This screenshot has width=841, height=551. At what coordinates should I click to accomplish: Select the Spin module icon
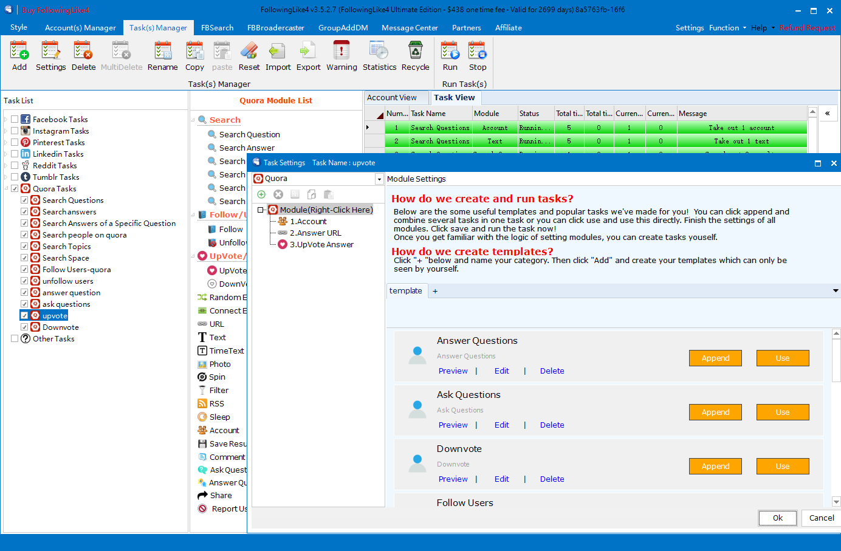click(x=202, y=377)
